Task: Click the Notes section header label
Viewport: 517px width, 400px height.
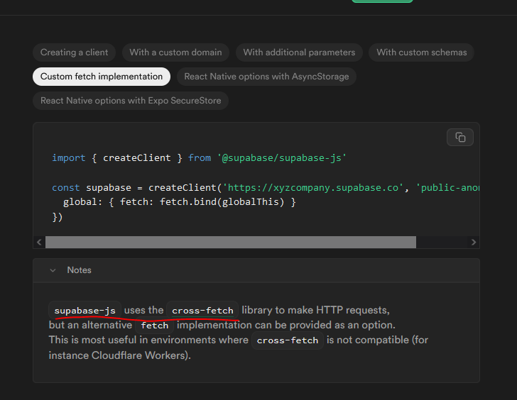Action: point(79,270)
